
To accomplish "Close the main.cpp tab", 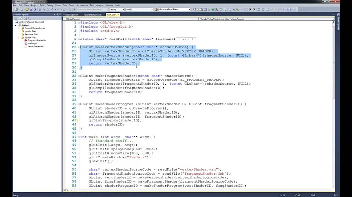I will pos(118,15).
